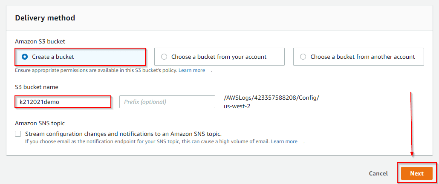This screenshot has width=439, height=184.
Task: Click the 'S3 bucket name' field label
Action: pos(37,87)
